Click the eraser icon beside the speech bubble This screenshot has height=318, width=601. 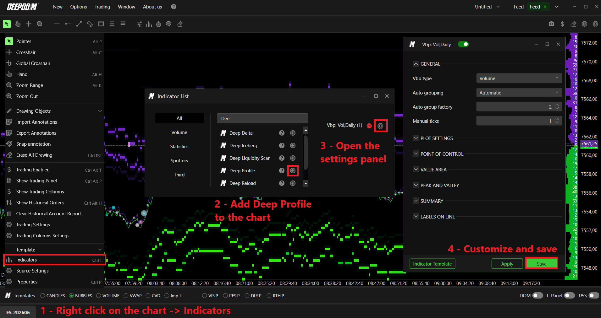180,24
